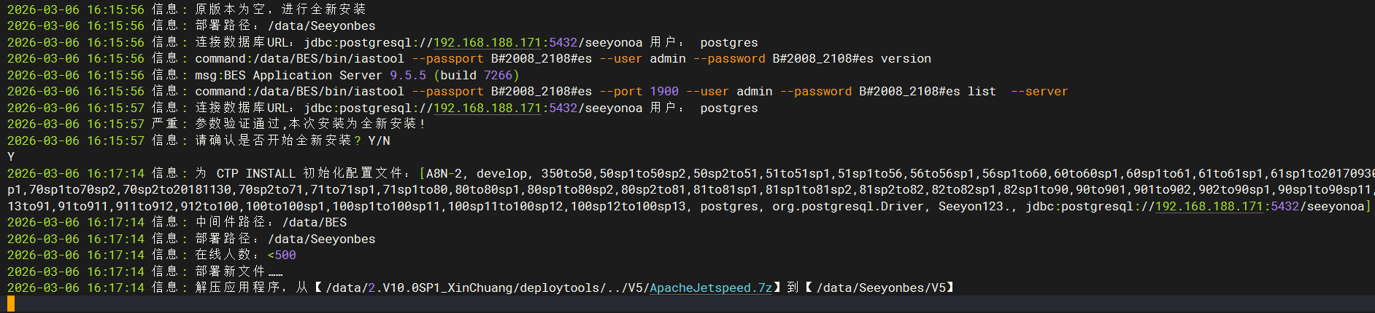The image size is (1375, 313).
Task: Click '请确认是否开始全新安装' prompt text
Action: 273,140
